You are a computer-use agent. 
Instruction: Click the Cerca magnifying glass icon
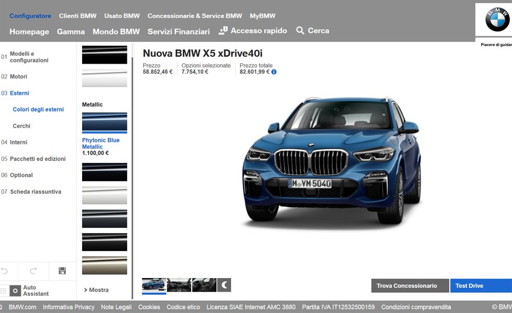(x=300, y=31)
